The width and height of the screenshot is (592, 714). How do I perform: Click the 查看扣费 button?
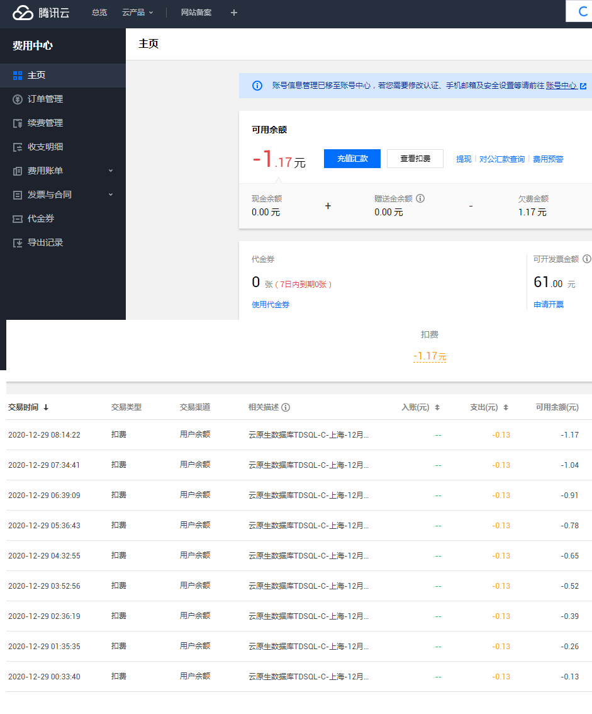coord(415,159)
